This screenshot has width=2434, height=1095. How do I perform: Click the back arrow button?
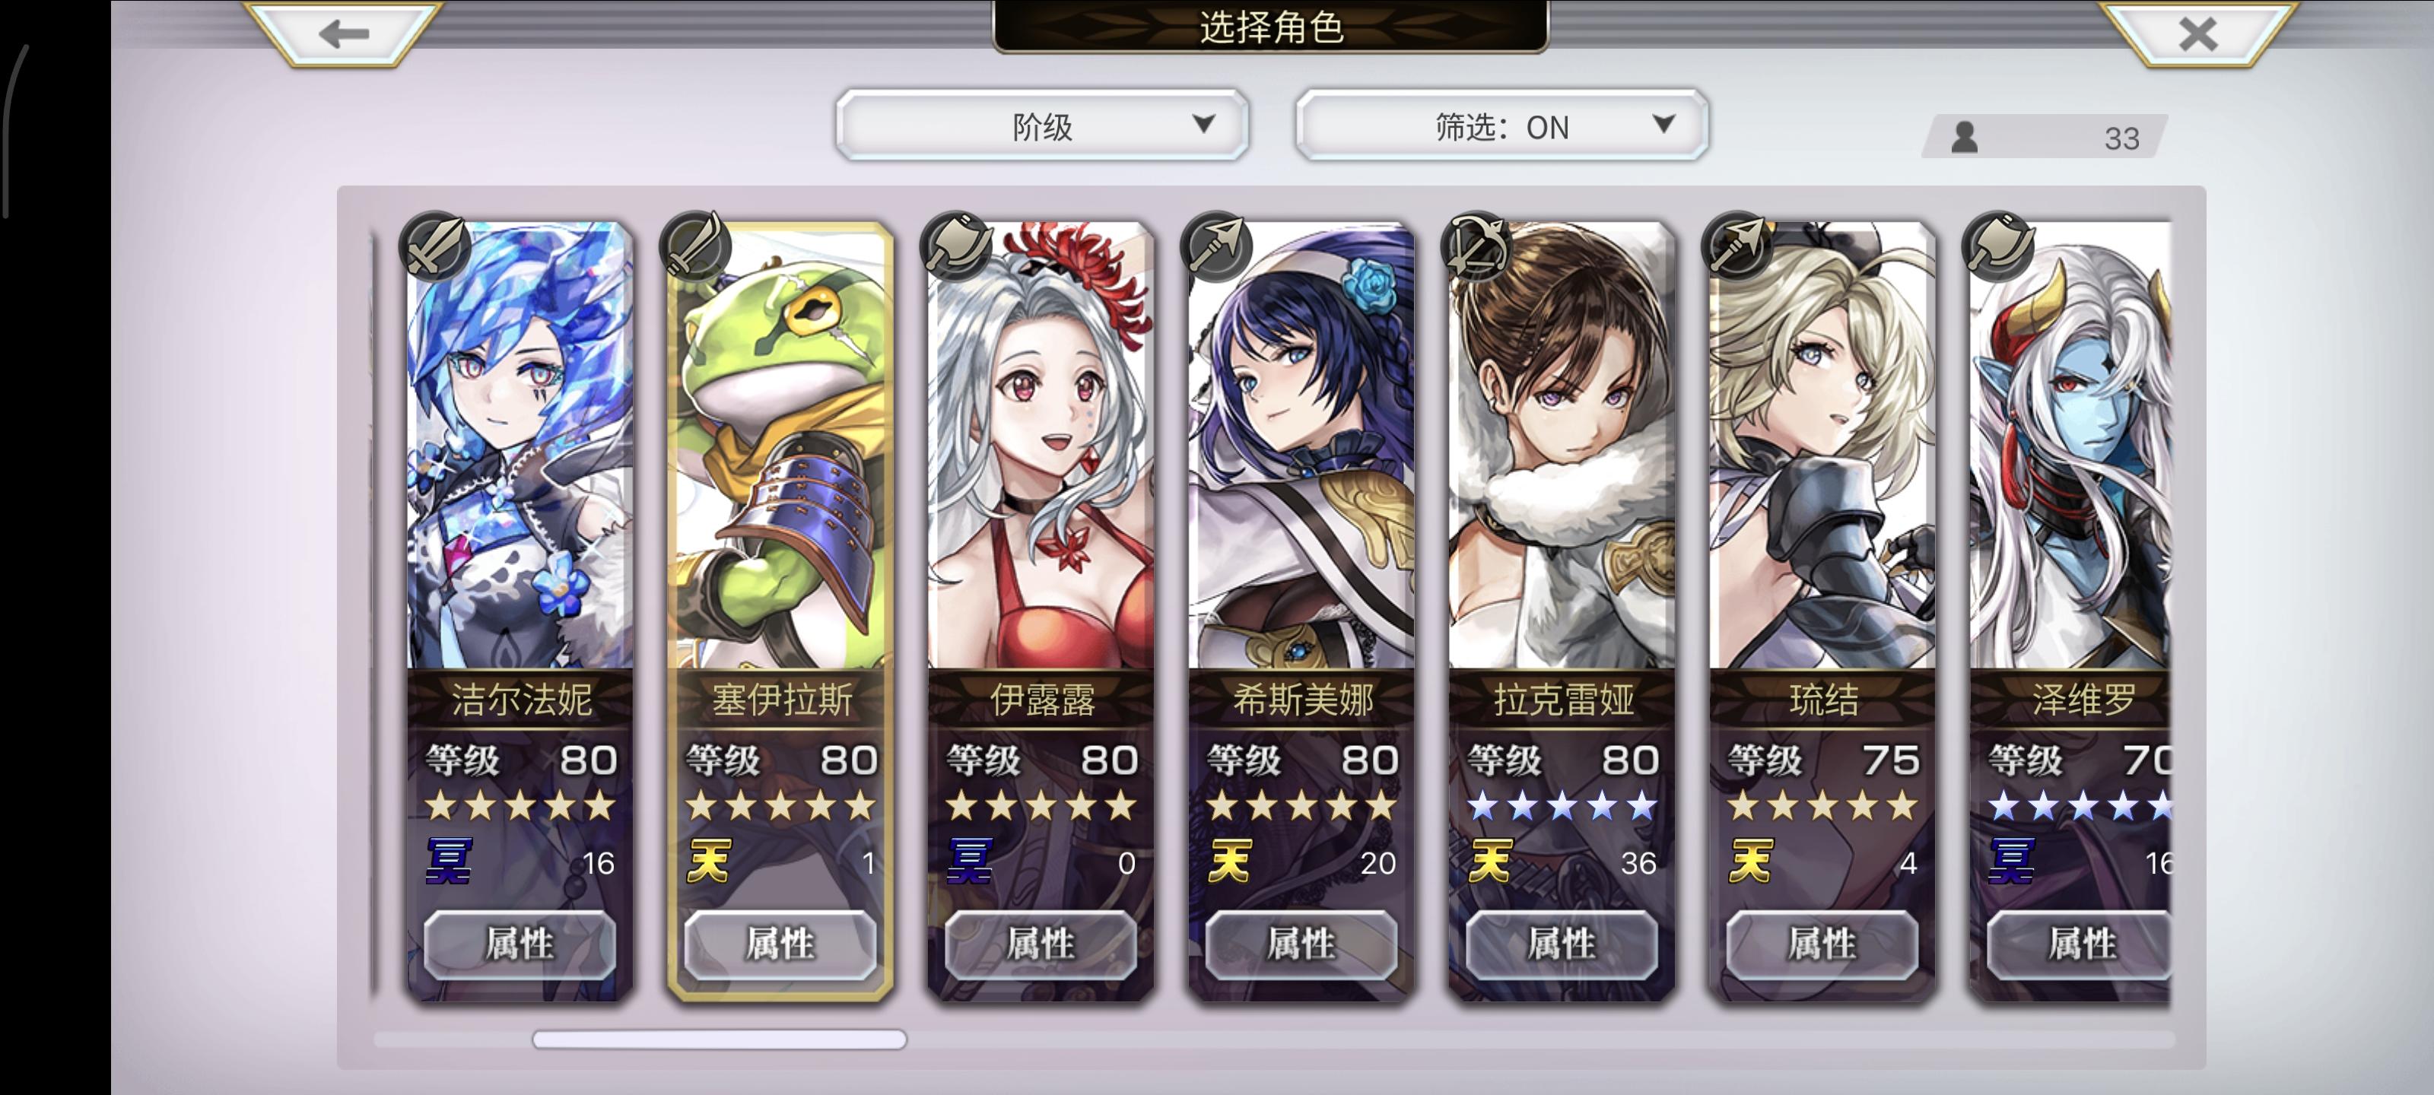coord(342,34)
